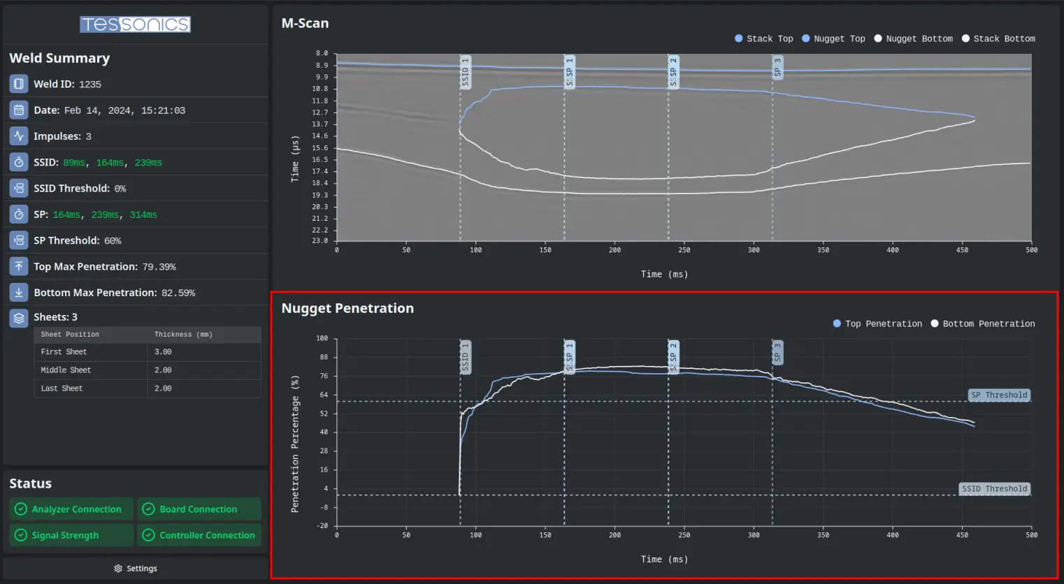Select the Impulses waveform icon
The image size is (1064, 584).
[x=17, y=136]
